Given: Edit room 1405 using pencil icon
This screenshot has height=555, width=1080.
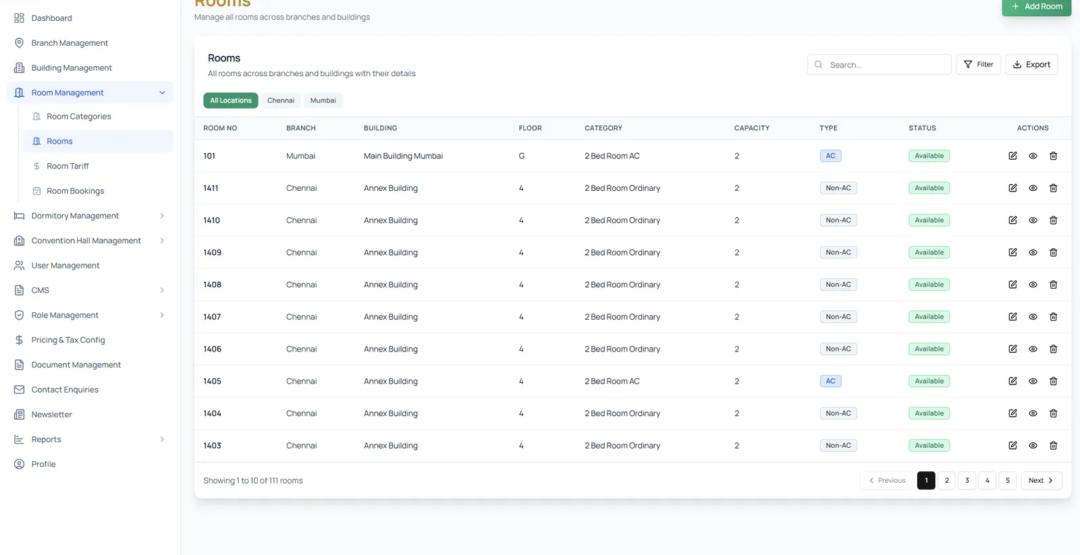Looking at the screenshot, I should [x=1013, y=381].
